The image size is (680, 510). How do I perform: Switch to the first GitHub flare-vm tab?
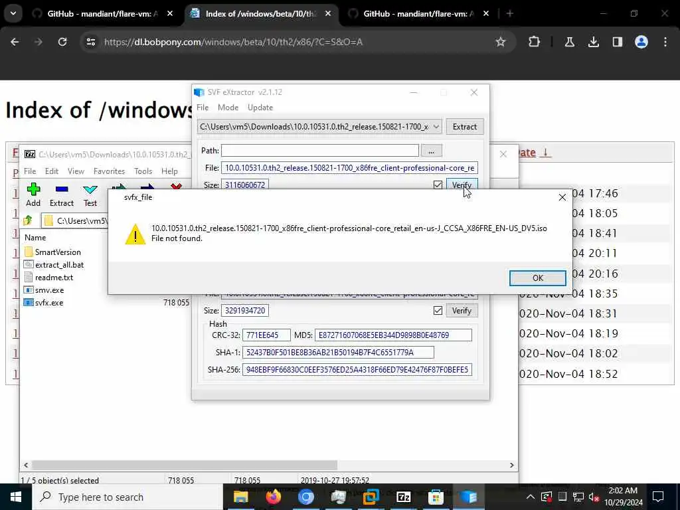tap(103, 14)
